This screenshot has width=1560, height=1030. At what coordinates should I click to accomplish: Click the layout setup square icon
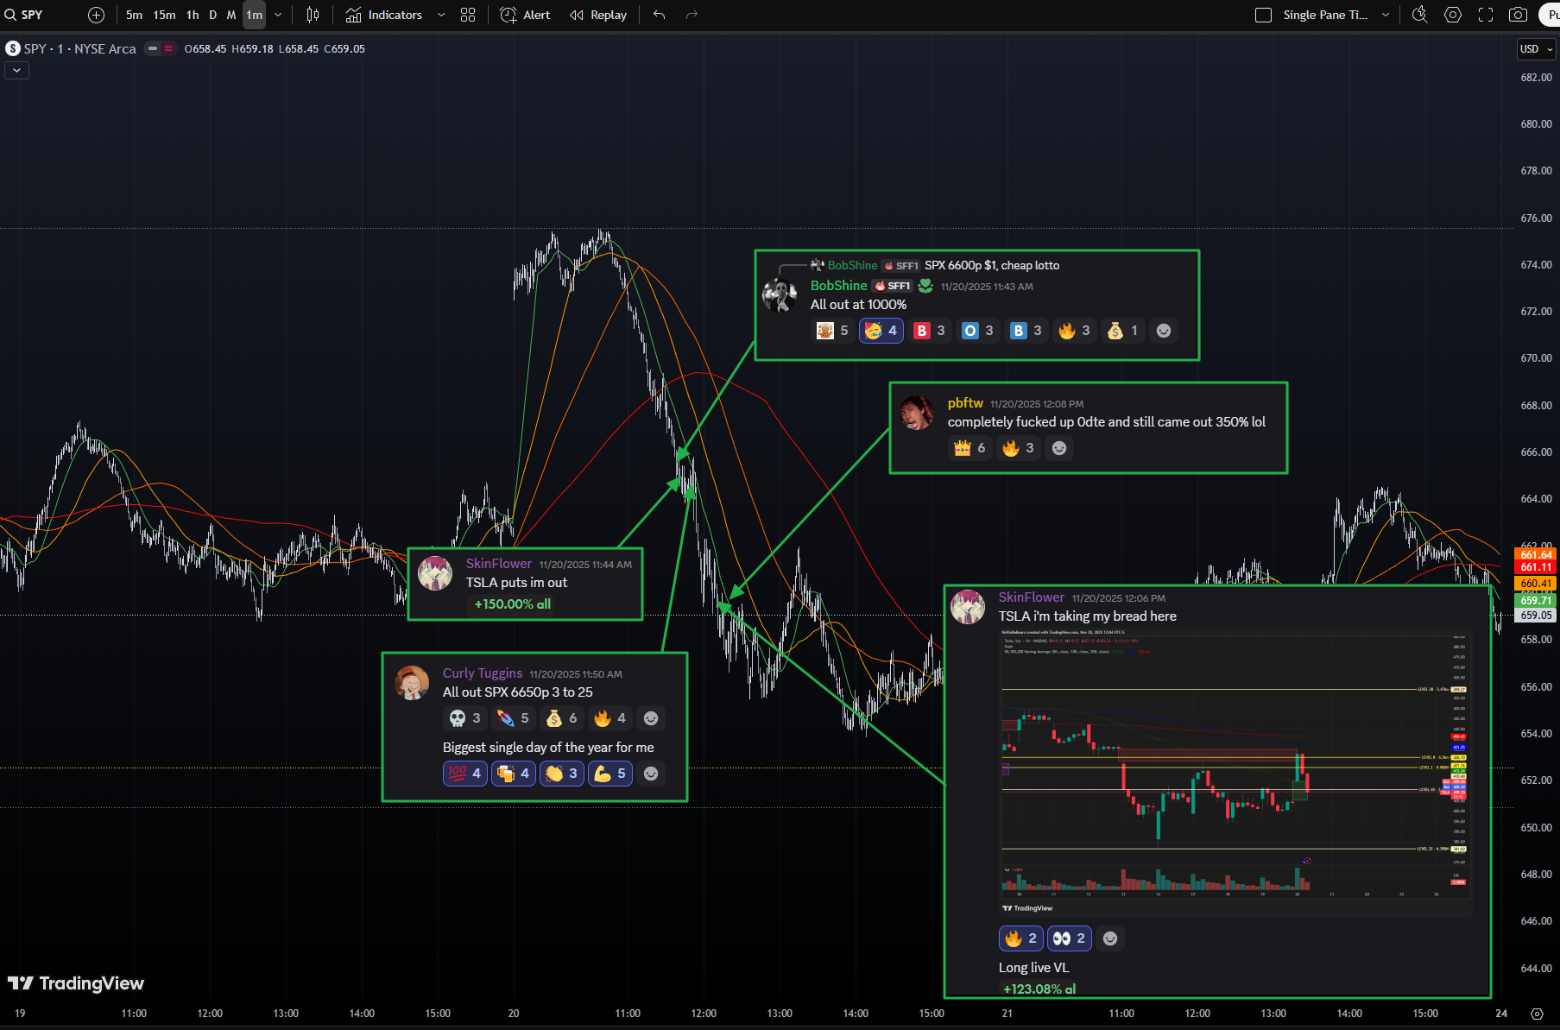pos(1263,15)
